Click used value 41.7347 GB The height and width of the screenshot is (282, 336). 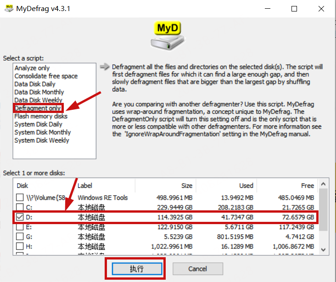pyautogui.click(x=237, y=217)
